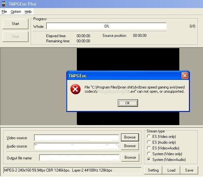
Task: Click the Start encoding button
Action: pos(15,24)
